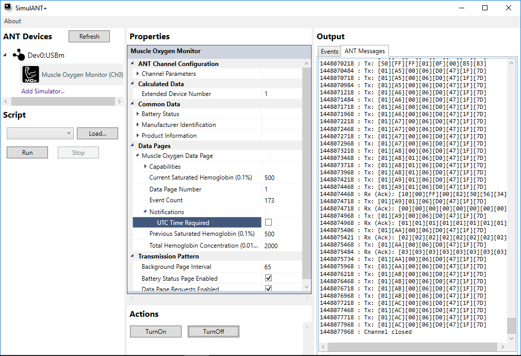The width and height of the screenshot is (521, 356).
Task: Collapse the Muscle Oxygen Data Page node
Action: coord(137,155)
